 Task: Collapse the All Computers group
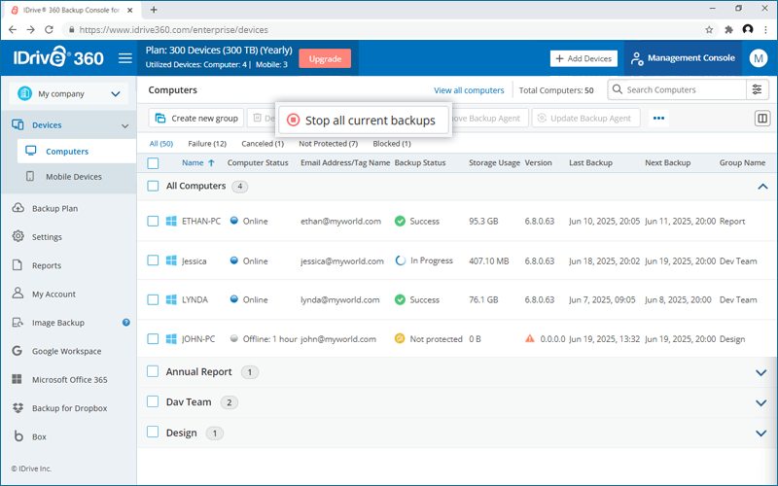762,187
